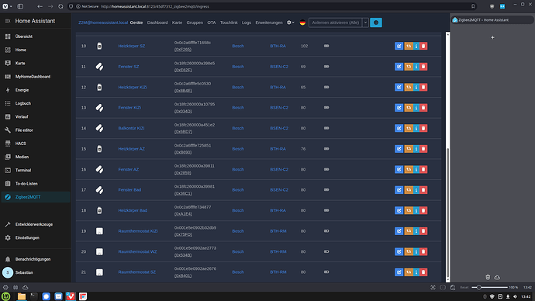This screenshot has width=535, height=301.
Task: Open settings gear dropdown
Action: tap(290, 22)
